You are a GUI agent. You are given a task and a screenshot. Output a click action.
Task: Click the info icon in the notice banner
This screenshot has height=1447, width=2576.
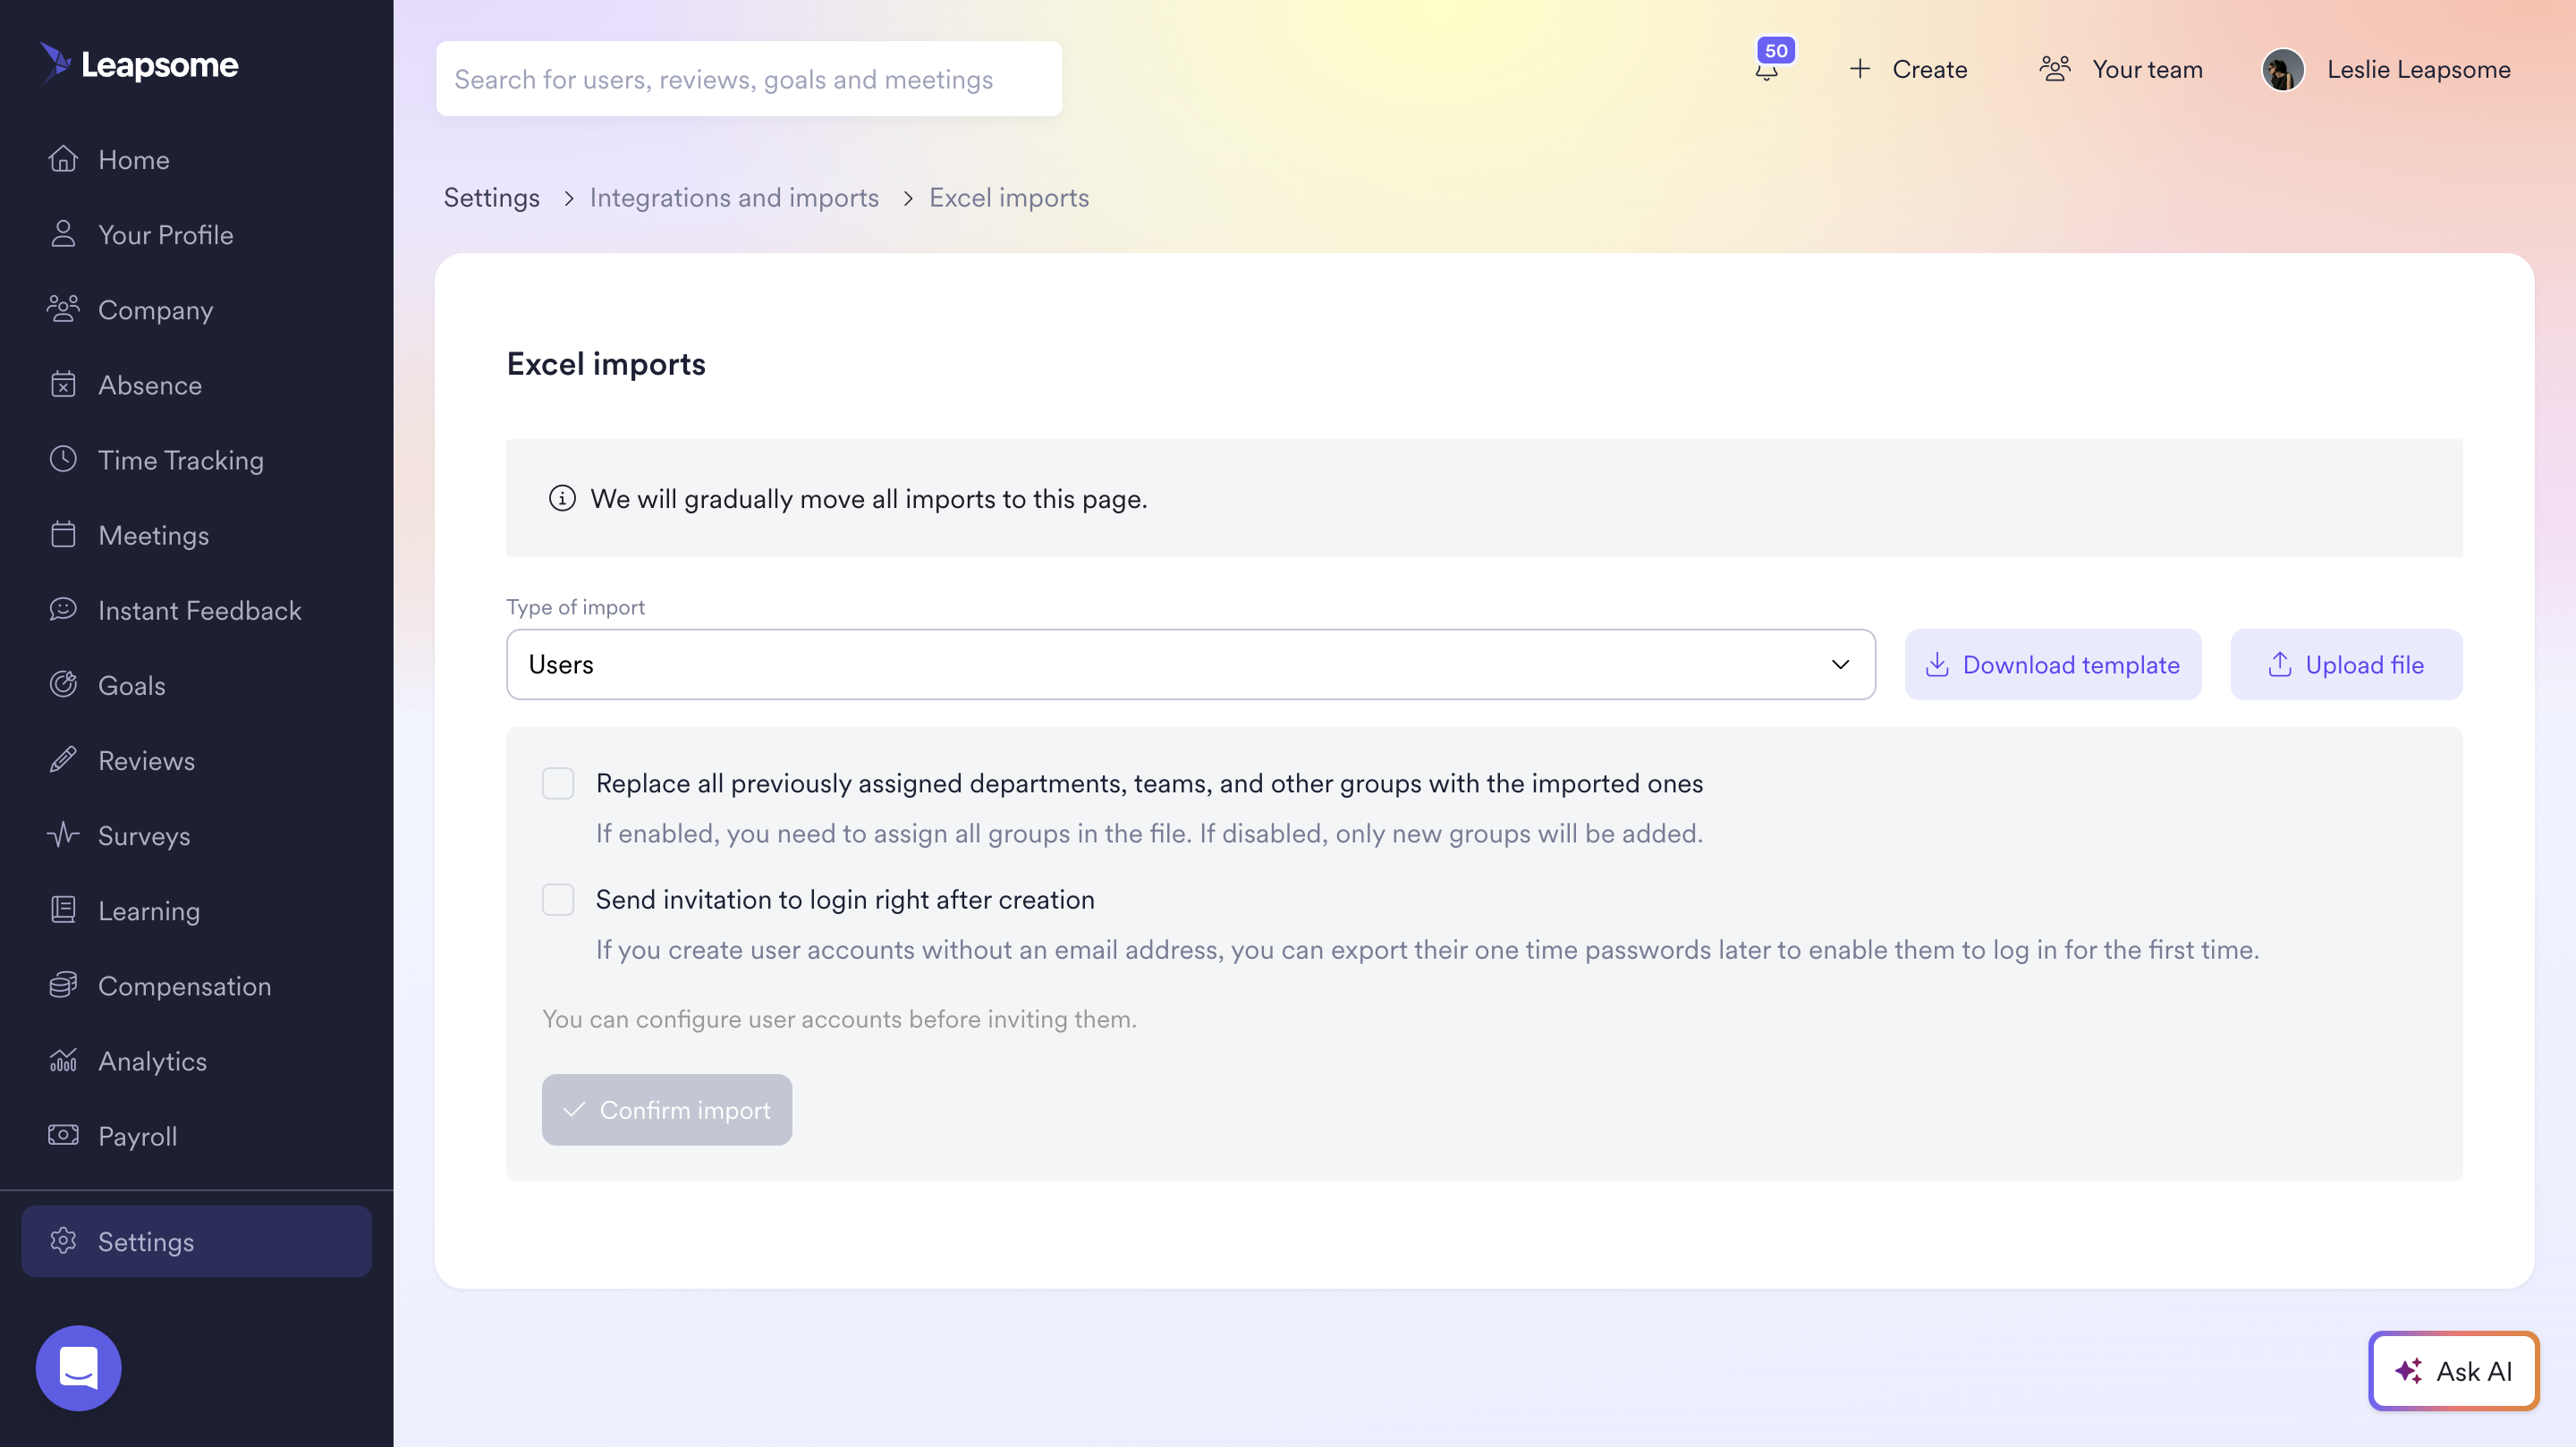(x=562, y=497)
